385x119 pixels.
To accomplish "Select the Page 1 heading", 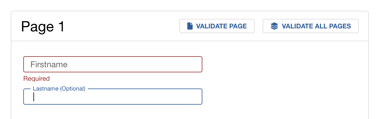I will click(43, 27).
